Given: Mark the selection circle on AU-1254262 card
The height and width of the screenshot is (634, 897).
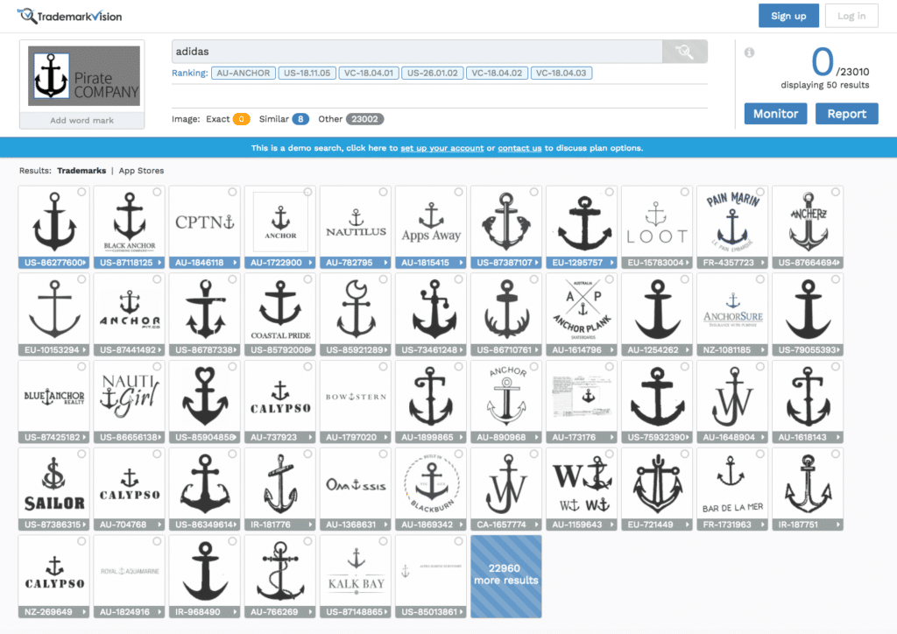Looking at the screenshot, I should [x=685, y=279].
